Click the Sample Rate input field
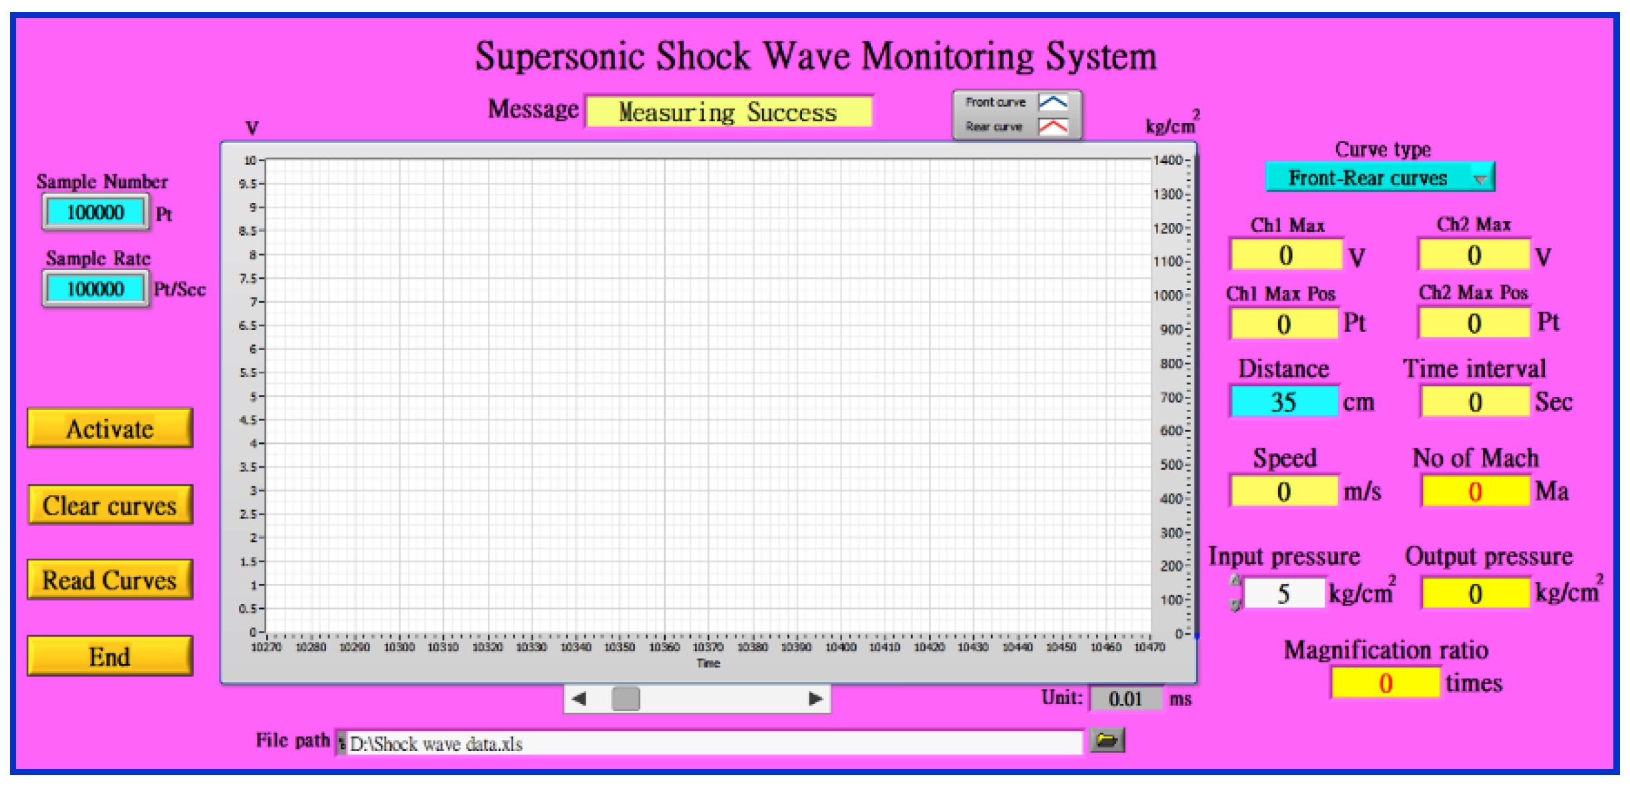1630x787 pixels. click(x=95, y=289)
